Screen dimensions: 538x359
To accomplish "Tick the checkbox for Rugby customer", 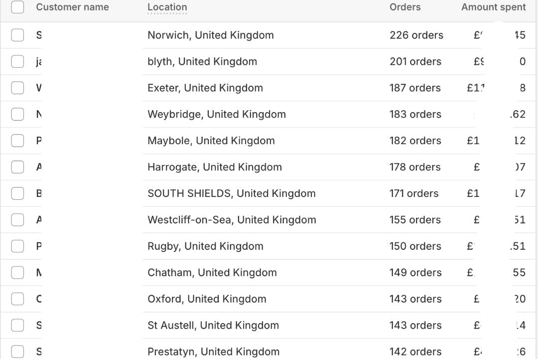I will (x=17, y=246).
